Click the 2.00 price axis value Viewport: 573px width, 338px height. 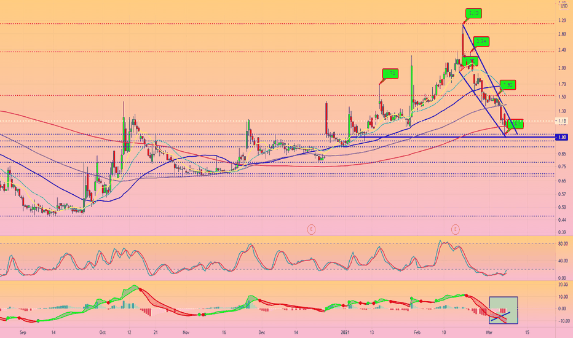tap(562, 68)
